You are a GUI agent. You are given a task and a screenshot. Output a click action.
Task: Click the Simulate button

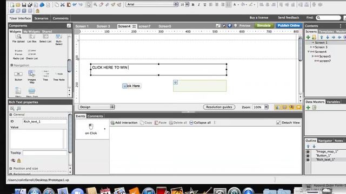(264, 25)
